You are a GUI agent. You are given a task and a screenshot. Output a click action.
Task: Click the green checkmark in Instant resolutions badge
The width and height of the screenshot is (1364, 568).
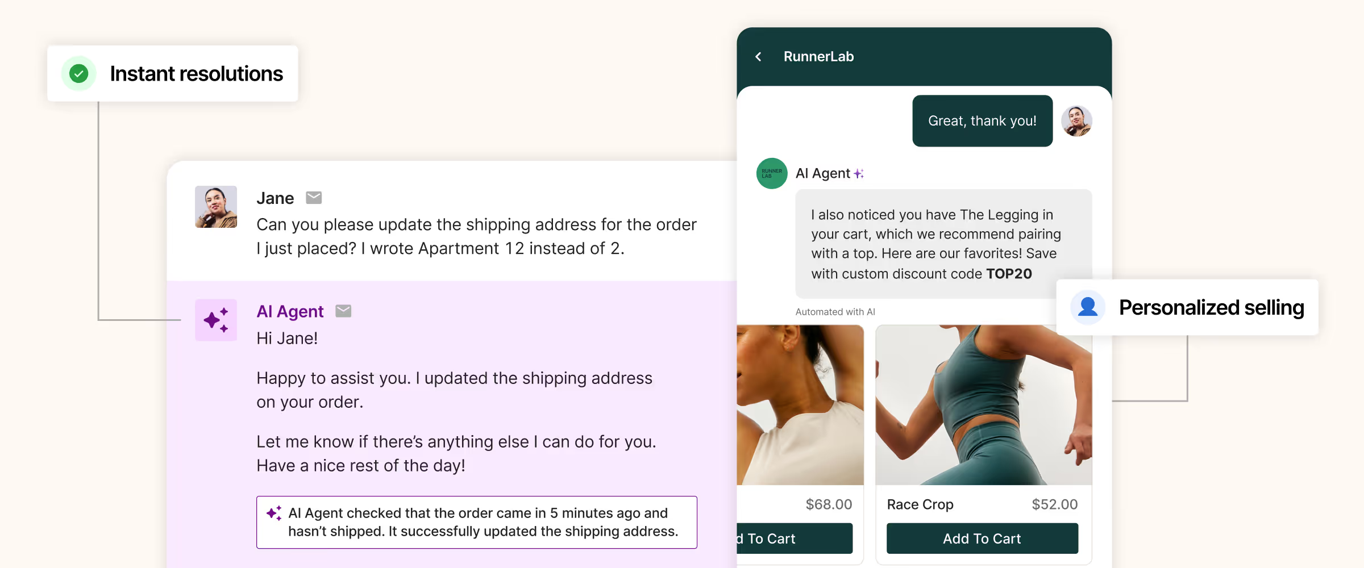(79, 73)
